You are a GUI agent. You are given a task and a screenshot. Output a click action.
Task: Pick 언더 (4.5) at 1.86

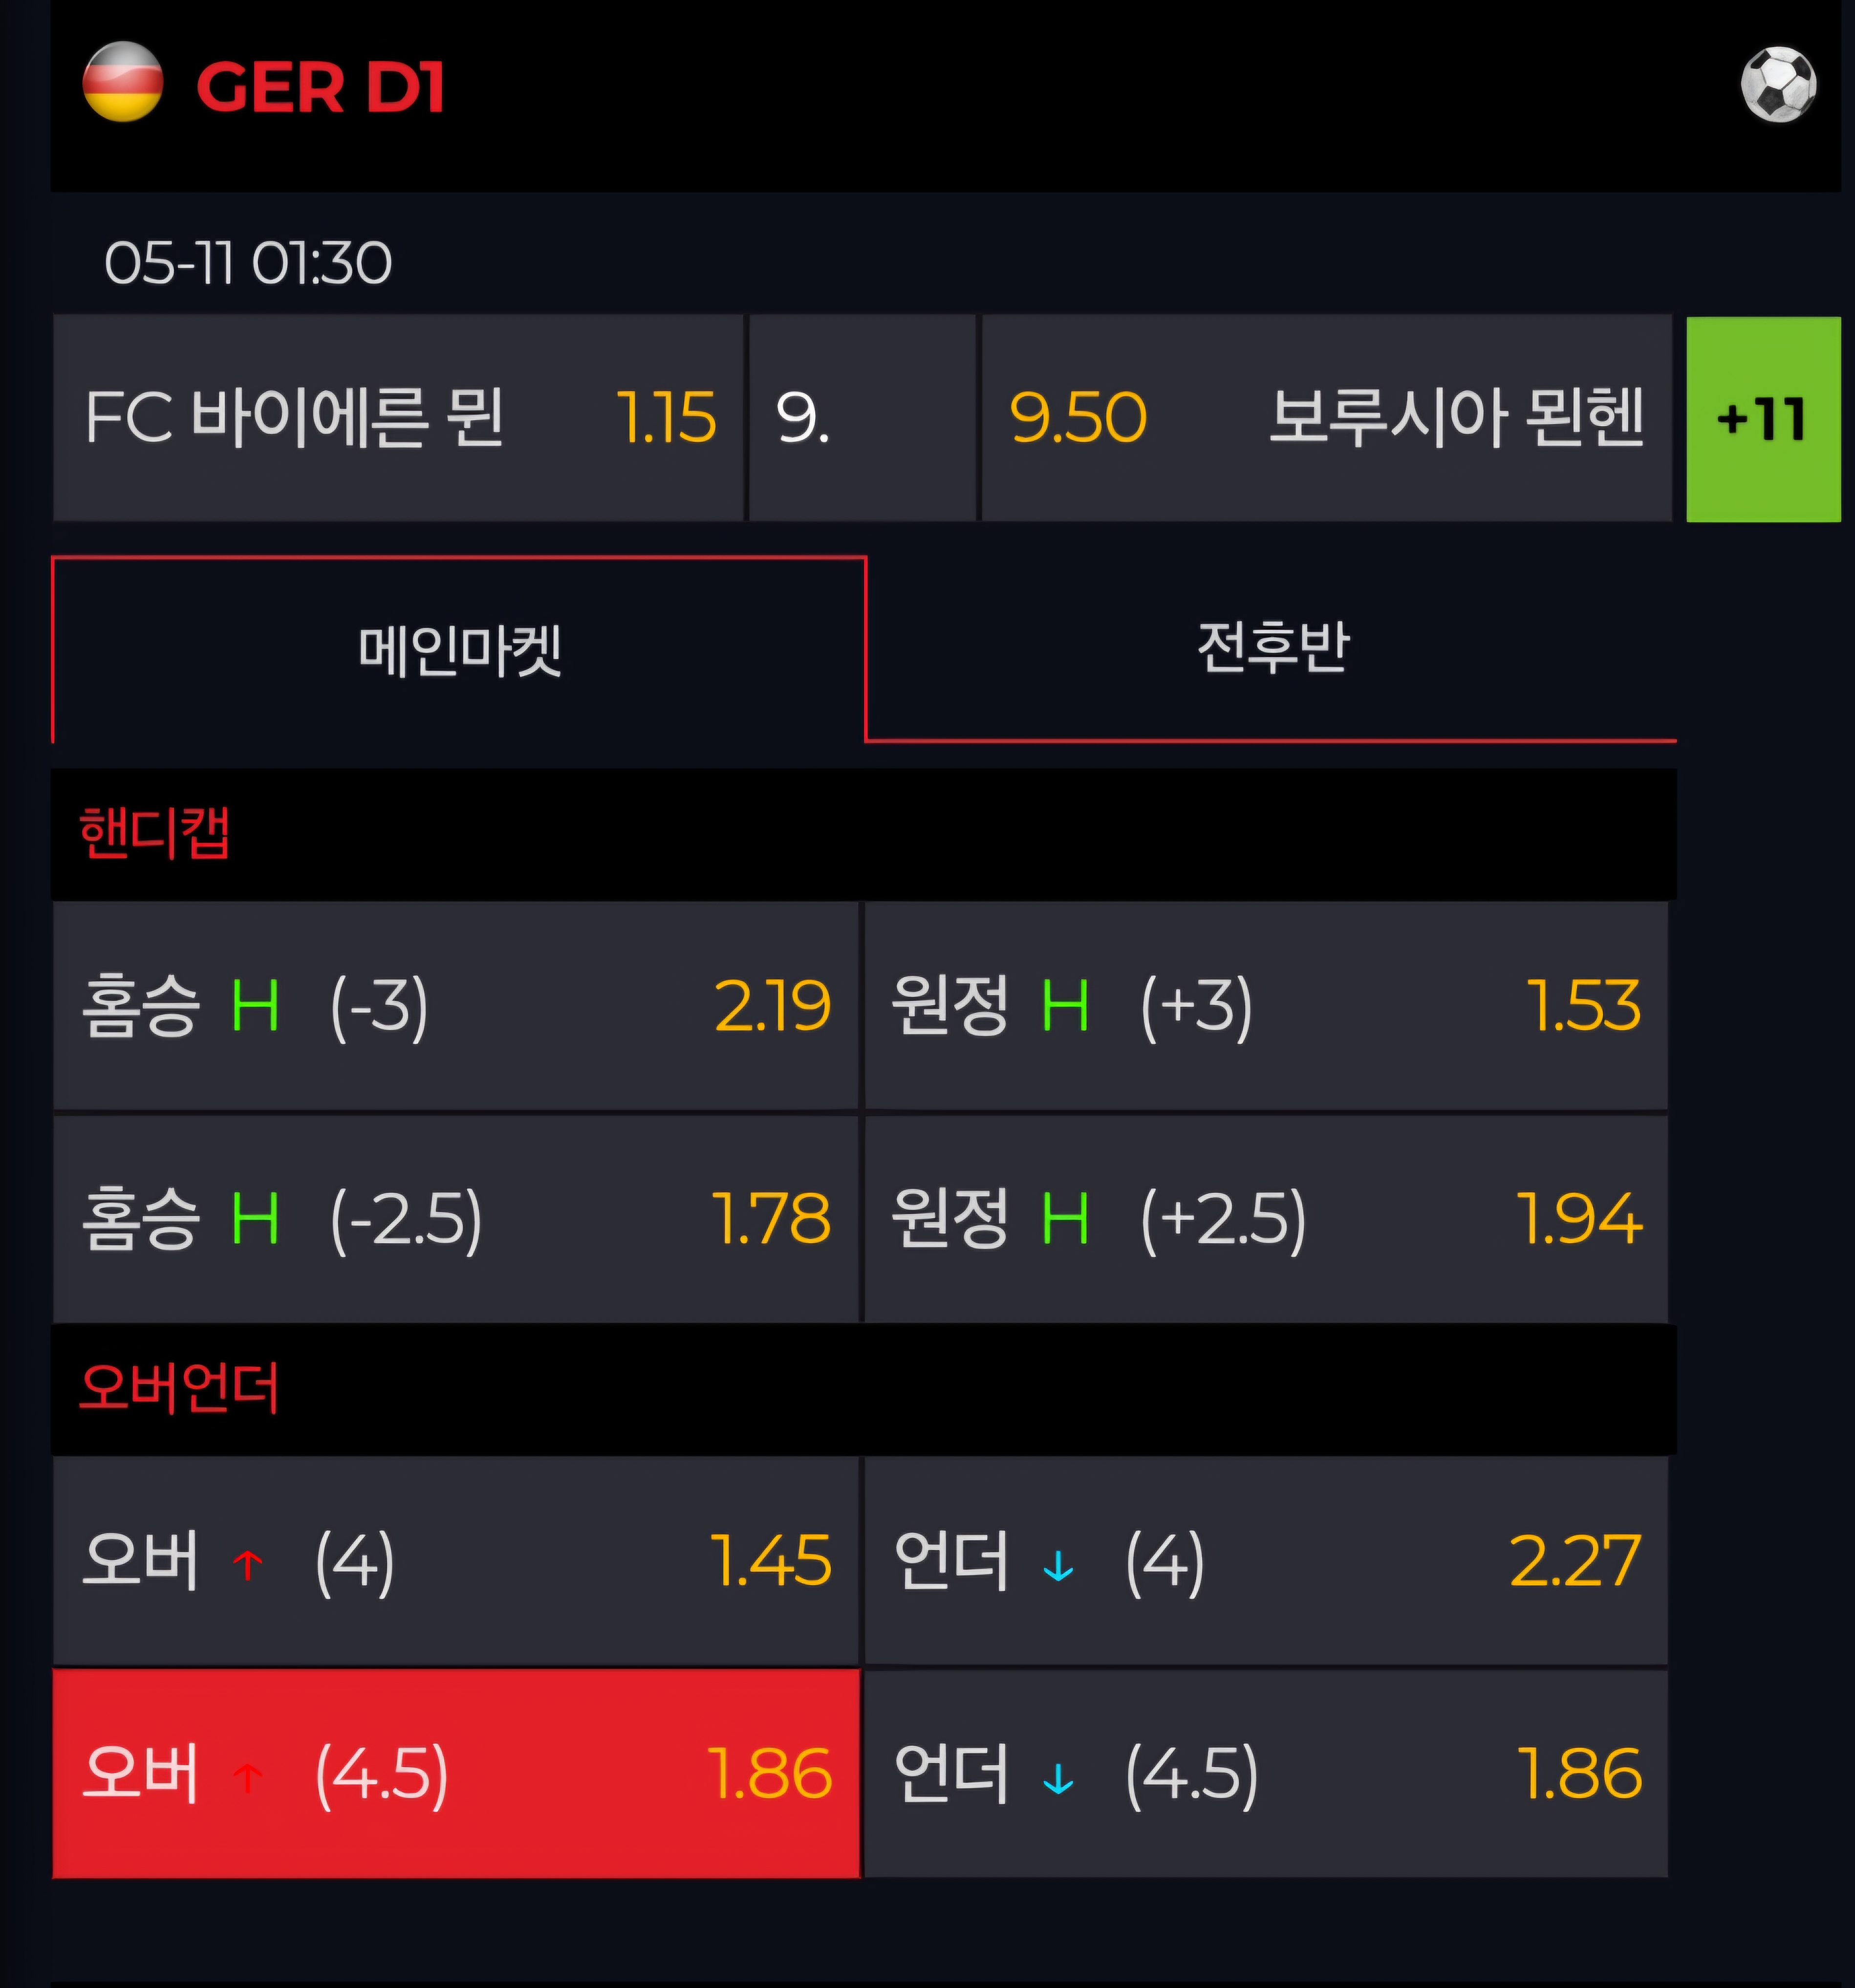[x=1265, y=1773]
